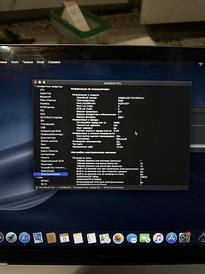Select NVMExpress in the sidebar
This screenshot has width=205, height=274.
[47, 107]
